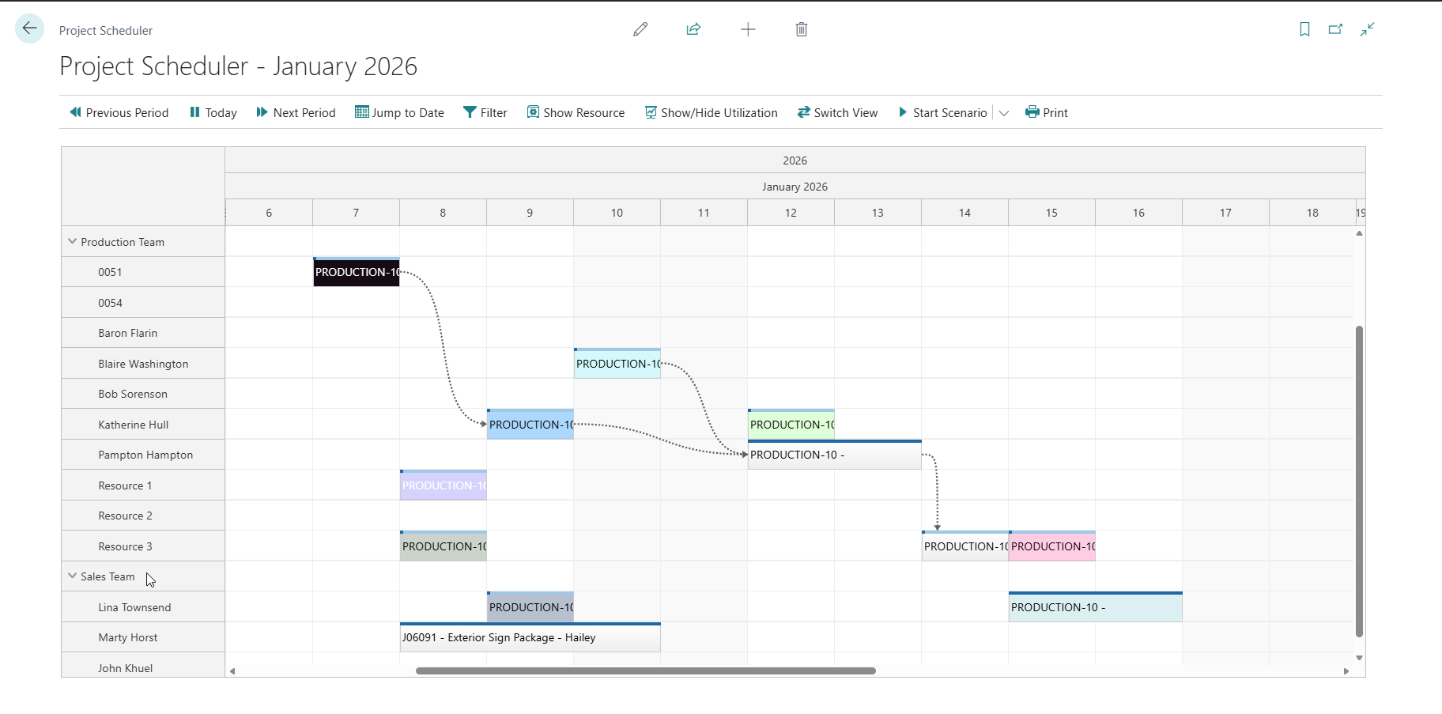Click the bookmark icon

[1304, 29]
